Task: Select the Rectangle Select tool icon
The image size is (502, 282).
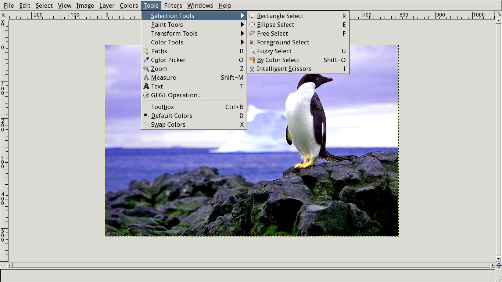Action: pos(252,16)
